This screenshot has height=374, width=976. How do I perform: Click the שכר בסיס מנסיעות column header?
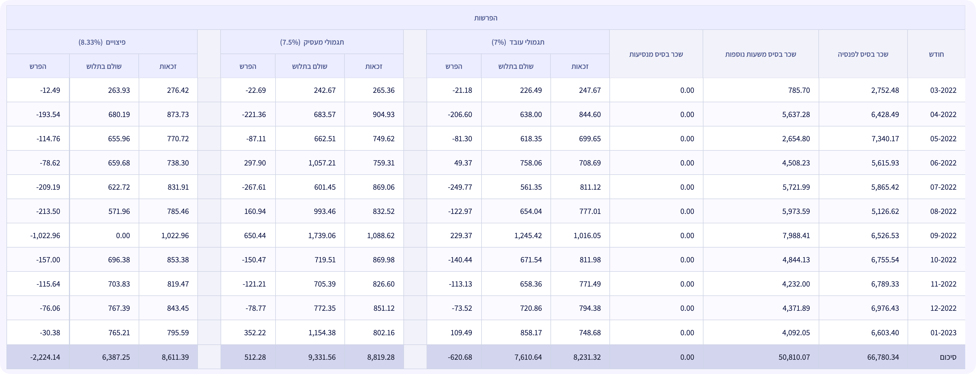click(656, 54)
